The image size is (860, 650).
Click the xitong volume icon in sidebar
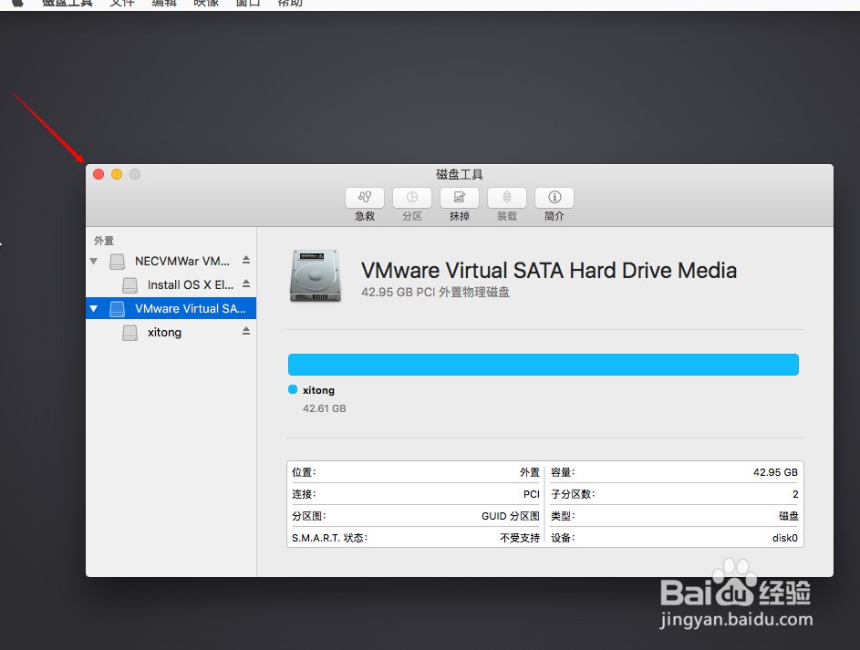(x=129, y=332)
